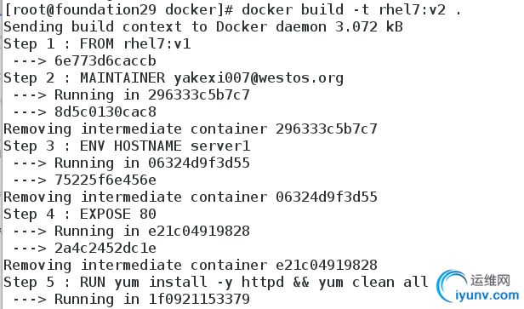Click the docker build command text
The image size is (524, 309).
[x=351, y=10]
